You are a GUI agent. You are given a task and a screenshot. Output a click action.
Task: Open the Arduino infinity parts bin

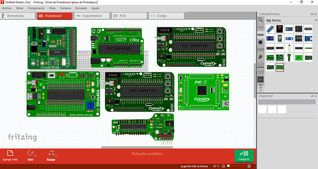tap(260, 50)
